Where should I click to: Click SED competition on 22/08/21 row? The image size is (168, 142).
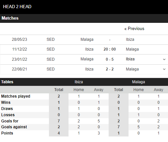pyautogui.click(x=51, y=69)
